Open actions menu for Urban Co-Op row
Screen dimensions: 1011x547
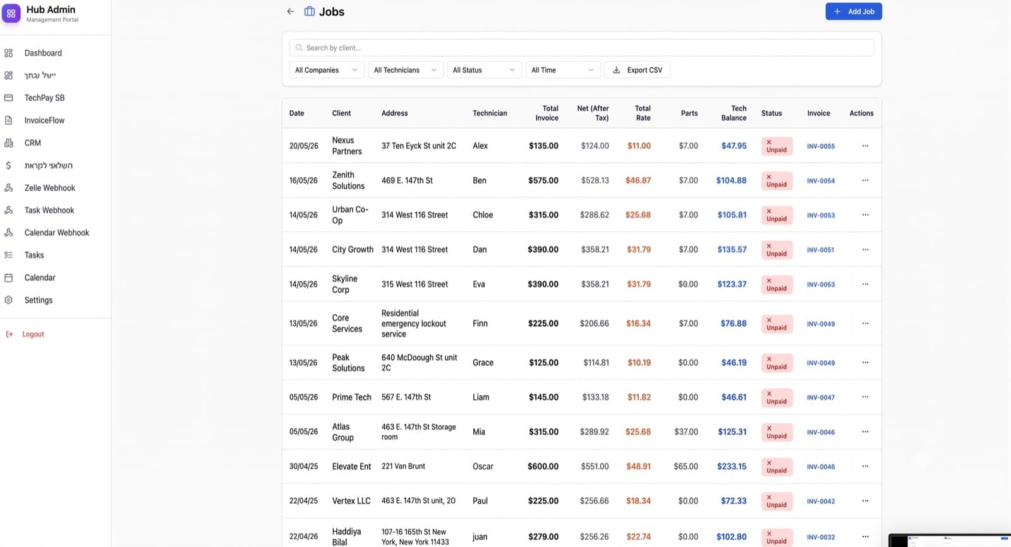(865, 215)
